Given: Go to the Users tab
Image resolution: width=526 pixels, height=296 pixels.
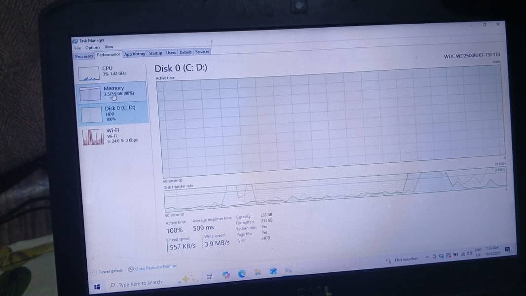Looking at the screenshot, I should tap(171, 53).
